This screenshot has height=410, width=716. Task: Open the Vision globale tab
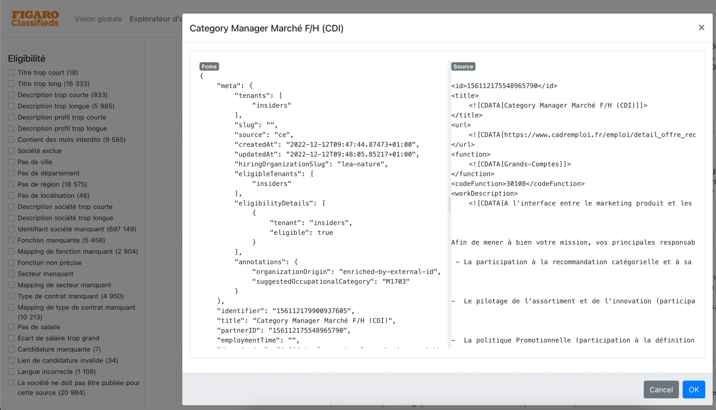click(x=98, y=19)
